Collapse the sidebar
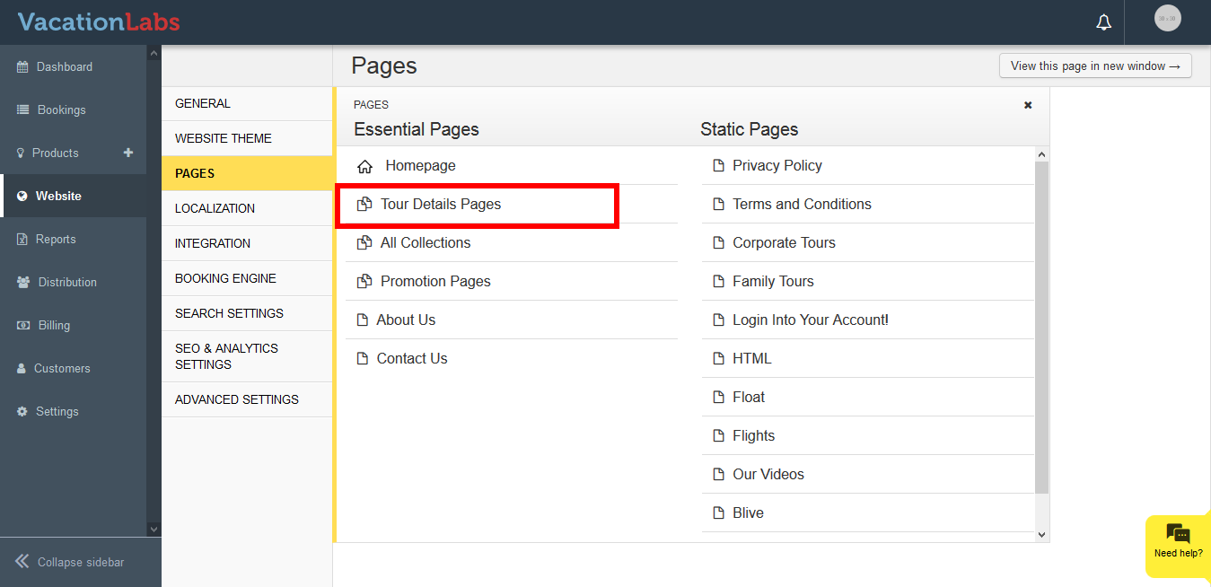Image resolution: width=1211 pixels, height=587 pixels. tap(69, 562)
